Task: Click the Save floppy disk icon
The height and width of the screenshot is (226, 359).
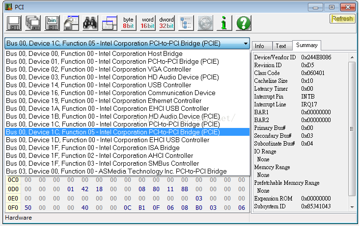Action: pos(14,23)
